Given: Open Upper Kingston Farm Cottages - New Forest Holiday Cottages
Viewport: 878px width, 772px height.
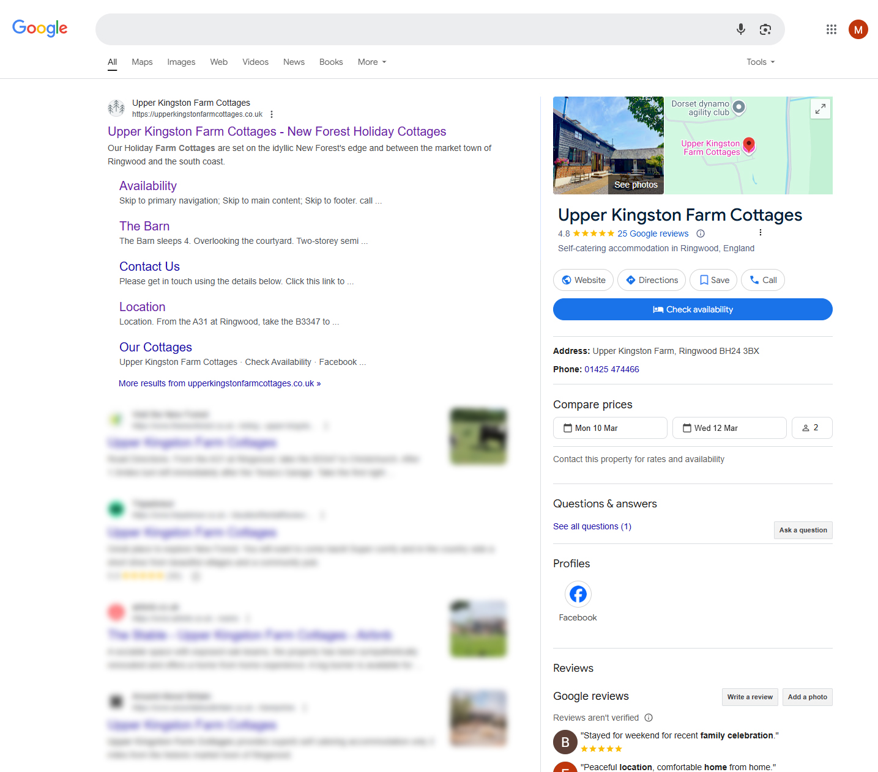Looking at the screenshot, I should click(277, 131).
